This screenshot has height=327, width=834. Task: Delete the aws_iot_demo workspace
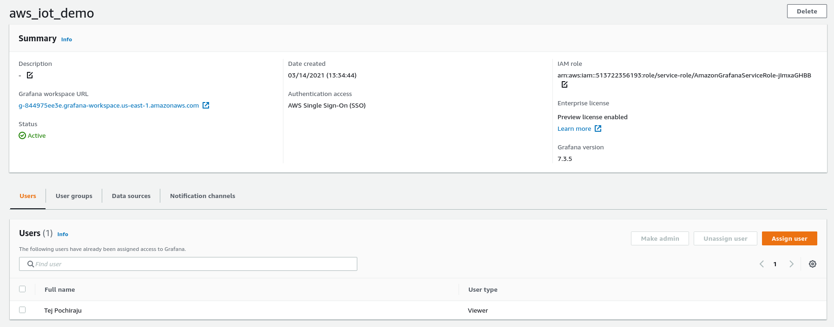807,11
